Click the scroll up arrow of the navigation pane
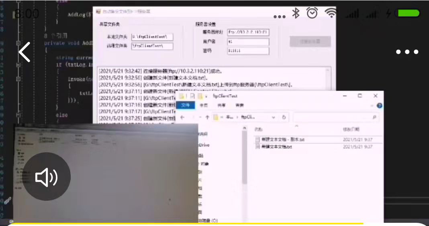Viewport: 429px width, 226px height. point(244,128)
